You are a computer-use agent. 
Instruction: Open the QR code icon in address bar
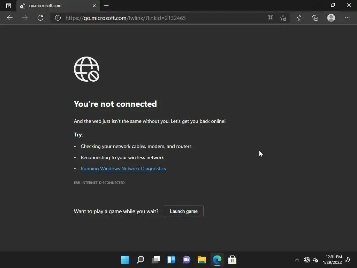click(271, 18)
